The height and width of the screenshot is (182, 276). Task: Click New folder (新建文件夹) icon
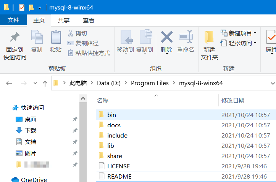209,37
